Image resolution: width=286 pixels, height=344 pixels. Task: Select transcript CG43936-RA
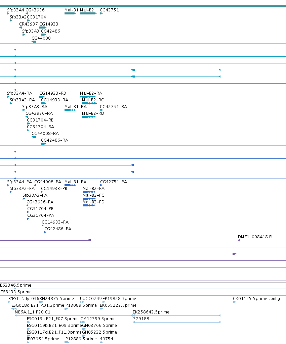27,117
